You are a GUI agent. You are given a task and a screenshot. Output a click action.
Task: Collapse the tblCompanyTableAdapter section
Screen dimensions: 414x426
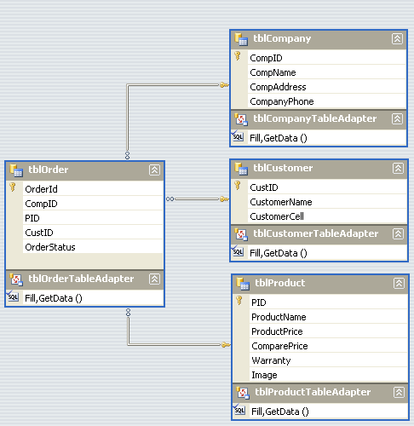[397, 118]
